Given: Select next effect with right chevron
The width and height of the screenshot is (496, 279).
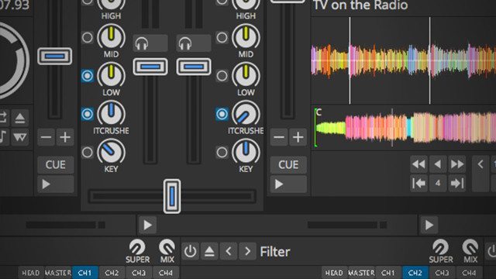Looking at the screenshot, I should [x=247, y=252].
